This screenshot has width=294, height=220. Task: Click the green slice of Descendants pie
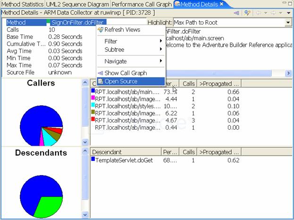[50, 207]
